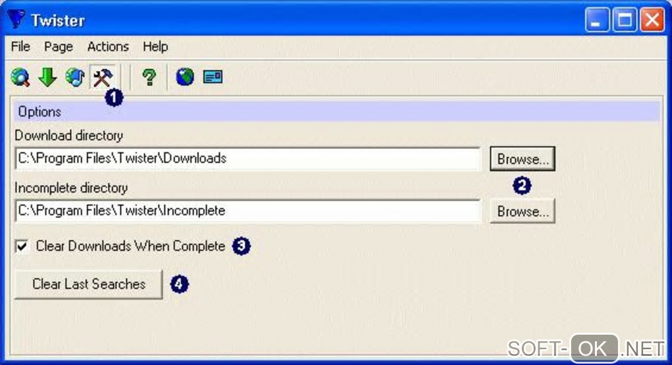Image resolution: width=672 pixels, height=365 pixels.
Task: Click the Twister tornado title bar icon
Action: click(16, 19)
